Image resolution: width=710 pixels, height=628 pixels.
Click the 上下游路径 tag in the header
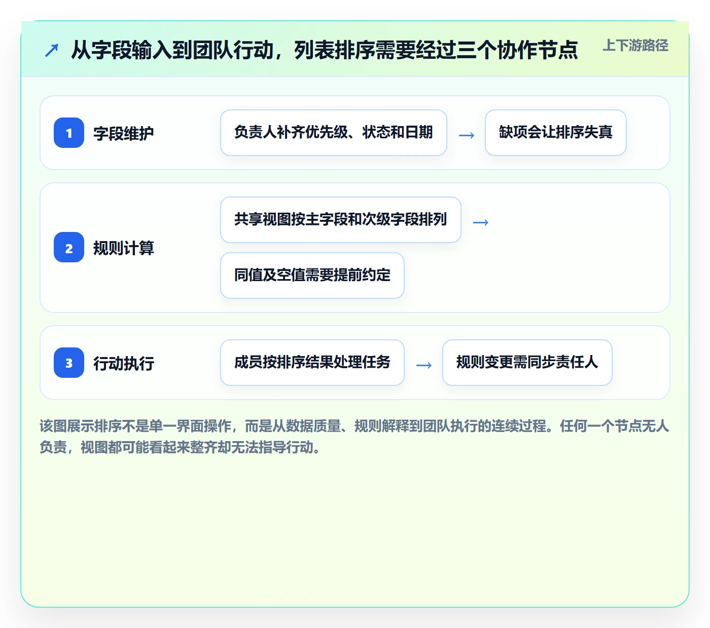point(635,46)
